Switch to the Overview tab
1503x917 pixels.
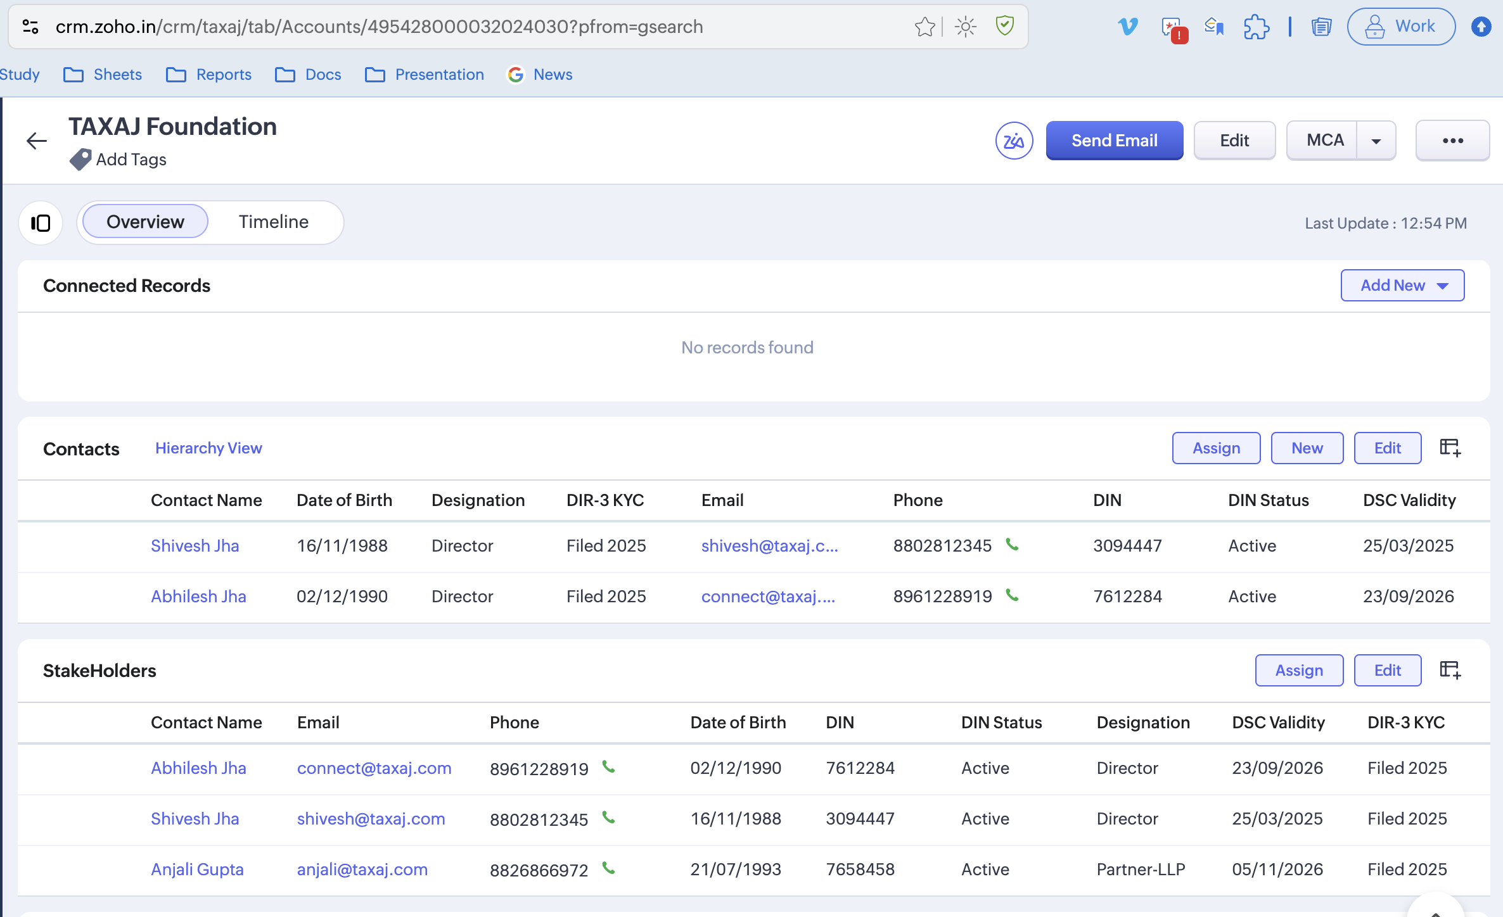click(x=145, y=222)
